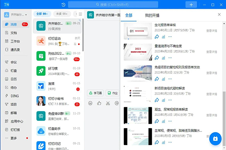
Task: View details of 量值溯源与不确定度
Action: (x=212, y=52)
